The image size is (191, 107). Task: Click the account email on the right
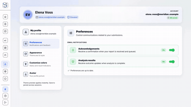pyautogui.click(x=162, y=14)
